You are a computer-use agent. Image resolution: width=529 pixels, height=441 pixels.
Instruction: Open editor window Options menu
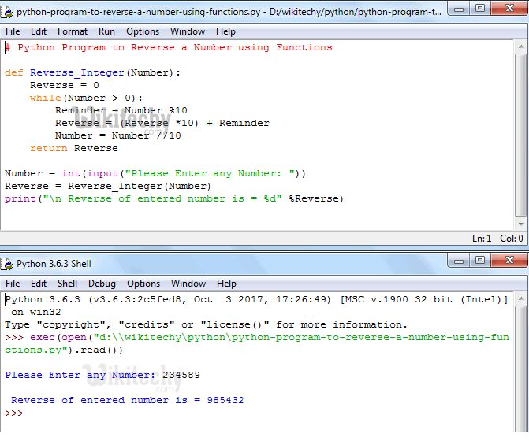point(143,31)
